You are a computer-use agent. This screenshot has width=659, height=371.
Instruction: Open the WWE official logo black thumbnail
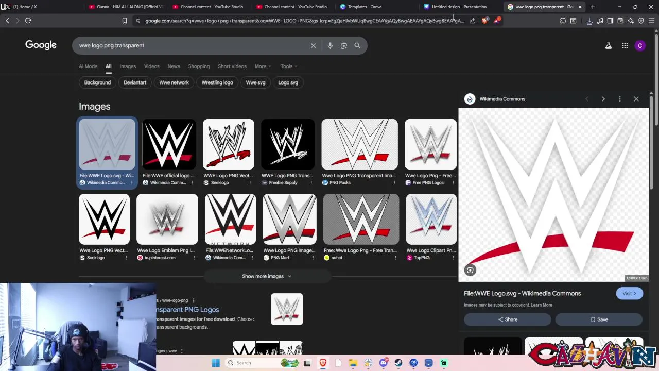pos(169,144)
